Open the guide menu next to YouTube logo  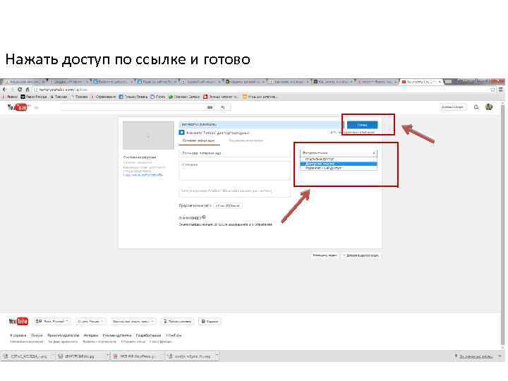36,107
